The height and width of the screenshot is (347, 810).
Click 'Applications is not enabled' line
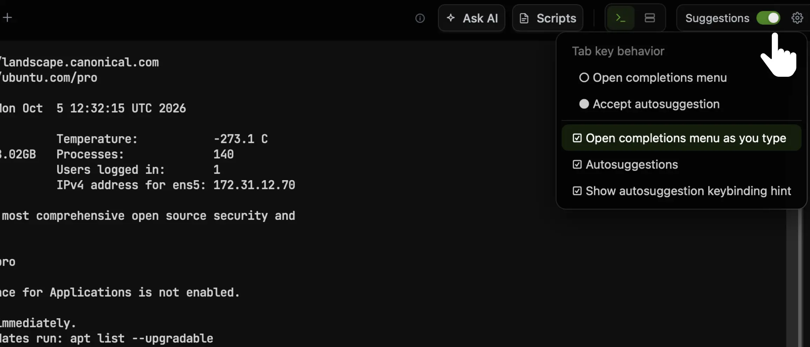[x=145, y=292]
